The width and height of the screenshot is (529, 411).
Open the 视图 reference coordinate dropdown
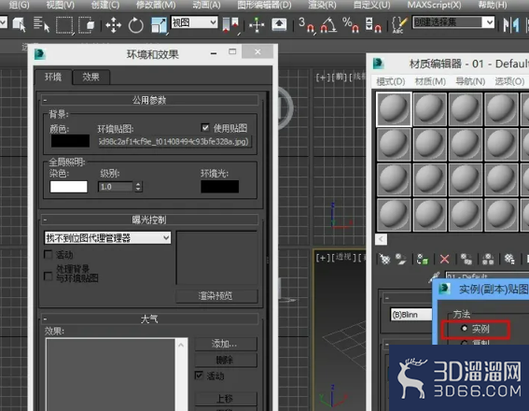click(195, 22)
